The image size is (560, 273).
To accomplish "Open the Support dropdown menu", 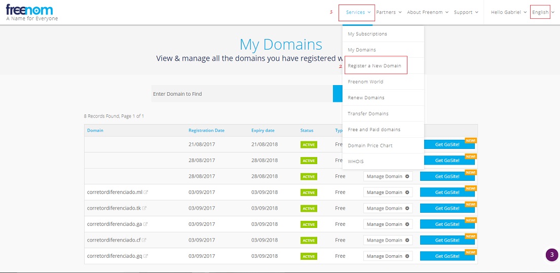I will pos(466,12).
